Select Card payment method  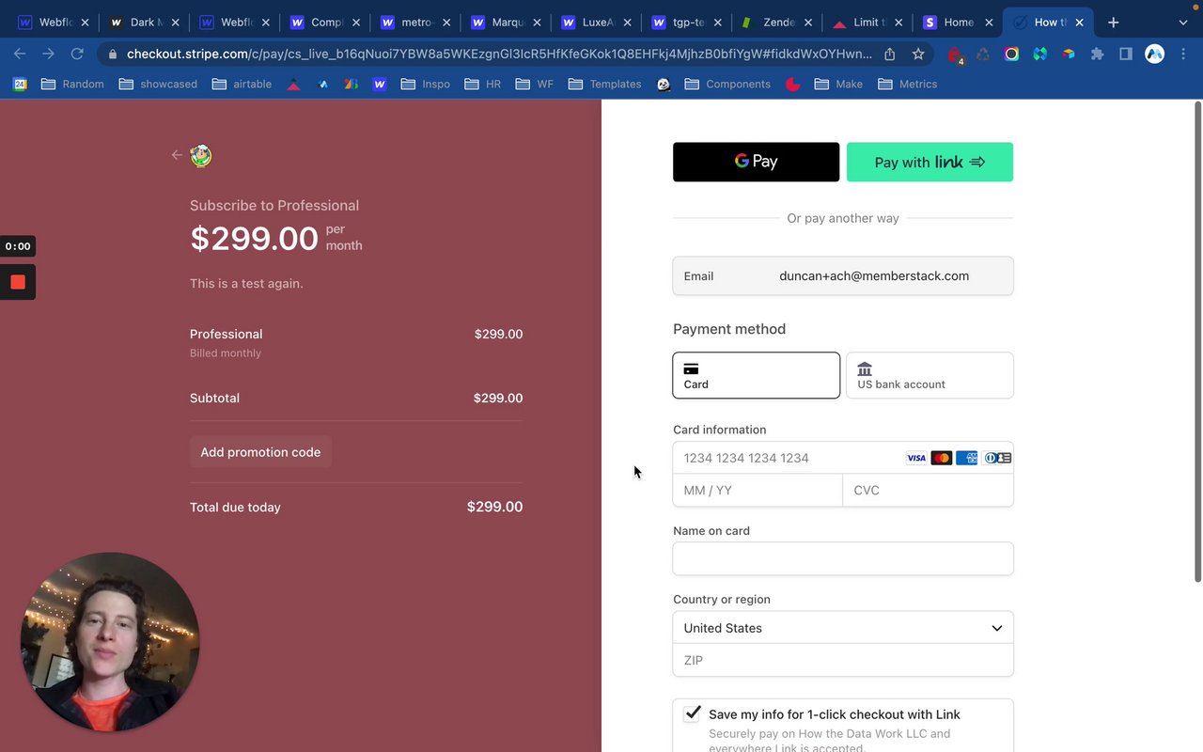click(x=756, y=375)
